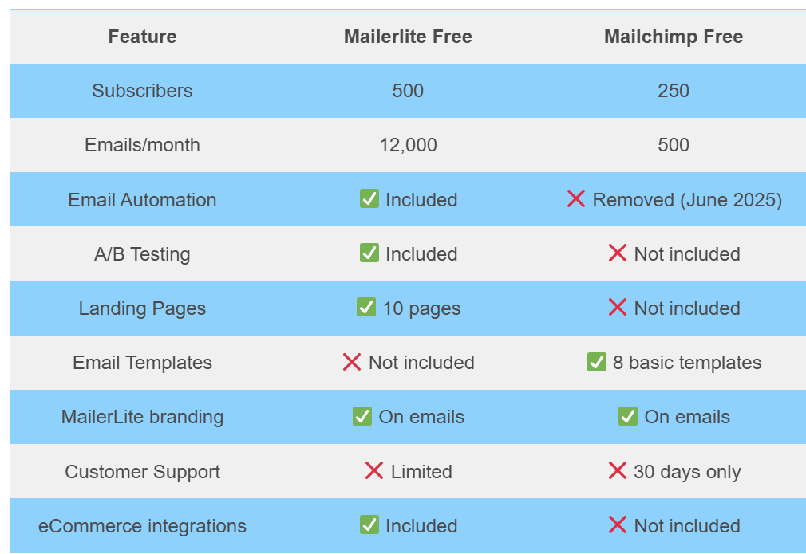Screen dimensions: 806x554
Task: Click the Subscribers row label
Action: pyautogui.click(x=142, y=91)
